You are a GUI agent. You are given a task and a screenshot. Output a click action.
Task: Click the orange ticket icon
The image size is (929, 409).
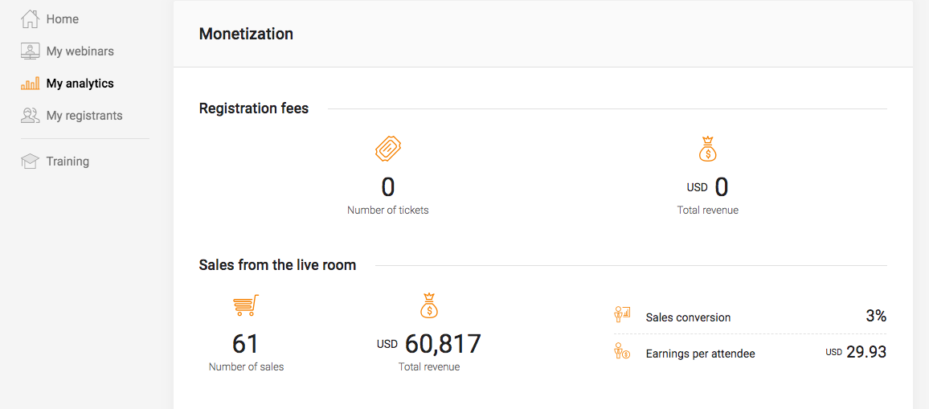point(387,149)
